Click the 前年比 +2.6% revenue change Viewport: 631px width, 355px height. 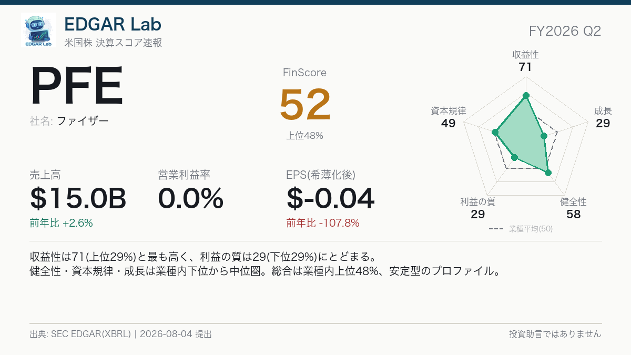(62, 223)
